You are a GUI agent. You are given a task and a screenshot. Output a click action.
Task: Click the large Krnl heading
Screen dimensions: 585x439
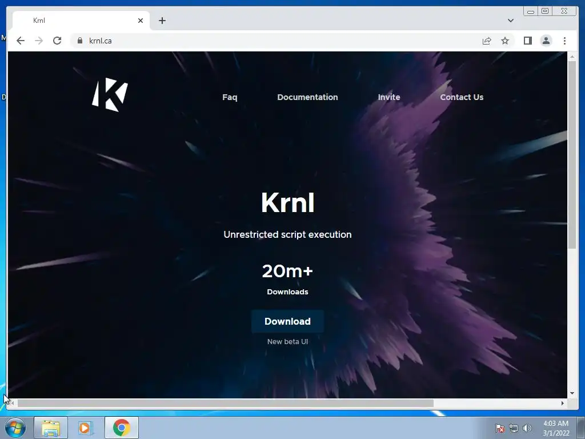(x=288, y=203)
